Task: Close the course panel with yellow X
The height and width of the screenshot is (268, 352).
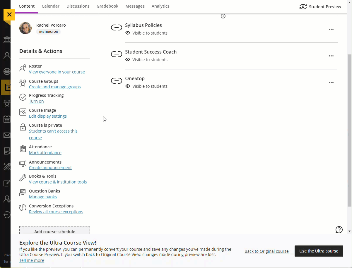Action: click(x=9, y=14)
